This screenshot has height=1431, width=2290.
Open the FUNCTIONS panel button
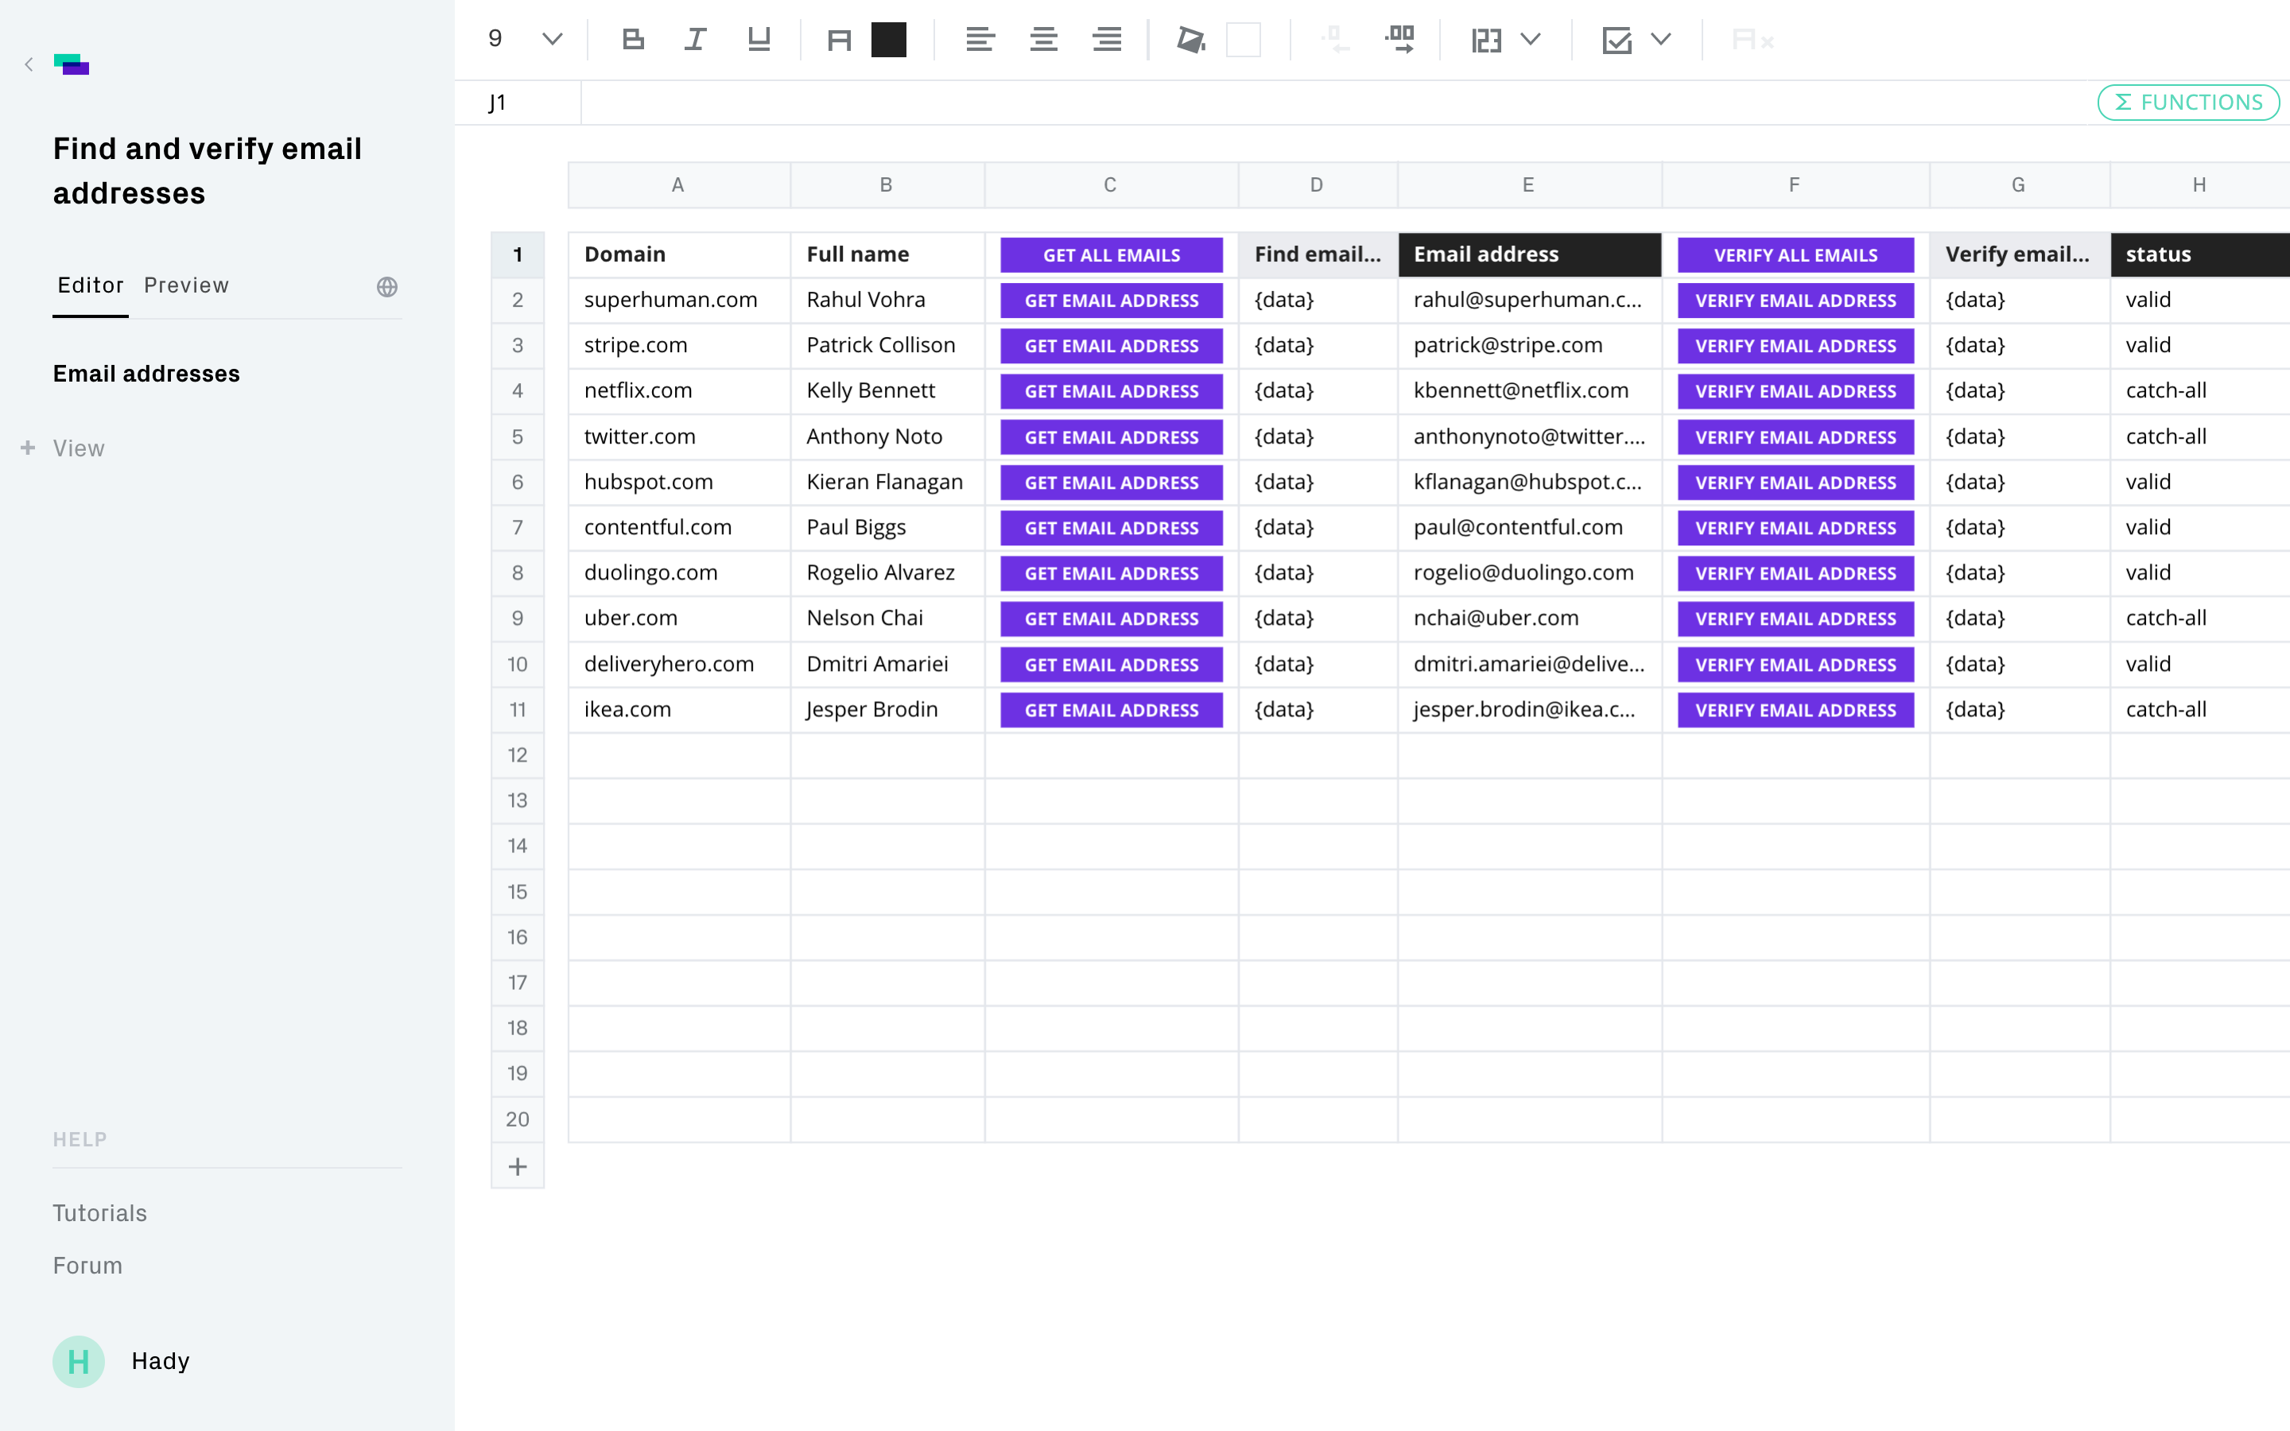(x=2187, y=103)
